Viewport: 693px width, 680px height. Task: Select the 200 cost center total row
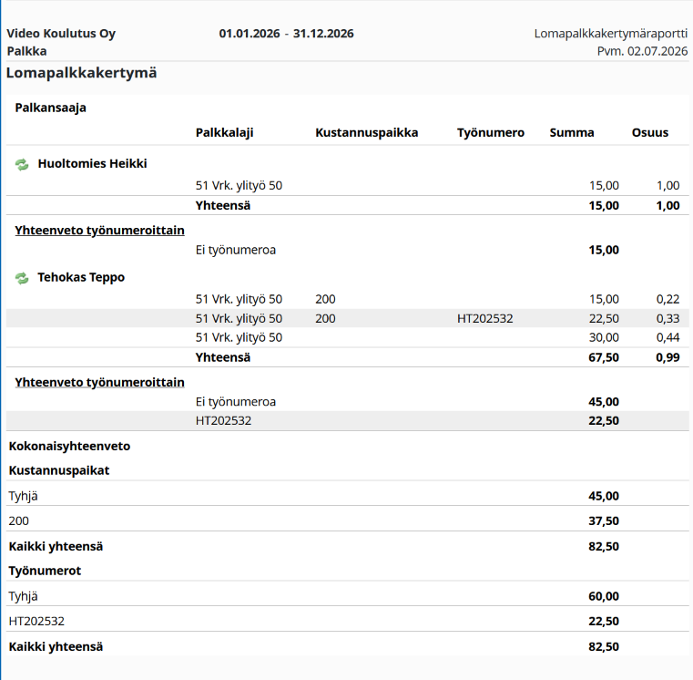click(x=347, y=520)
